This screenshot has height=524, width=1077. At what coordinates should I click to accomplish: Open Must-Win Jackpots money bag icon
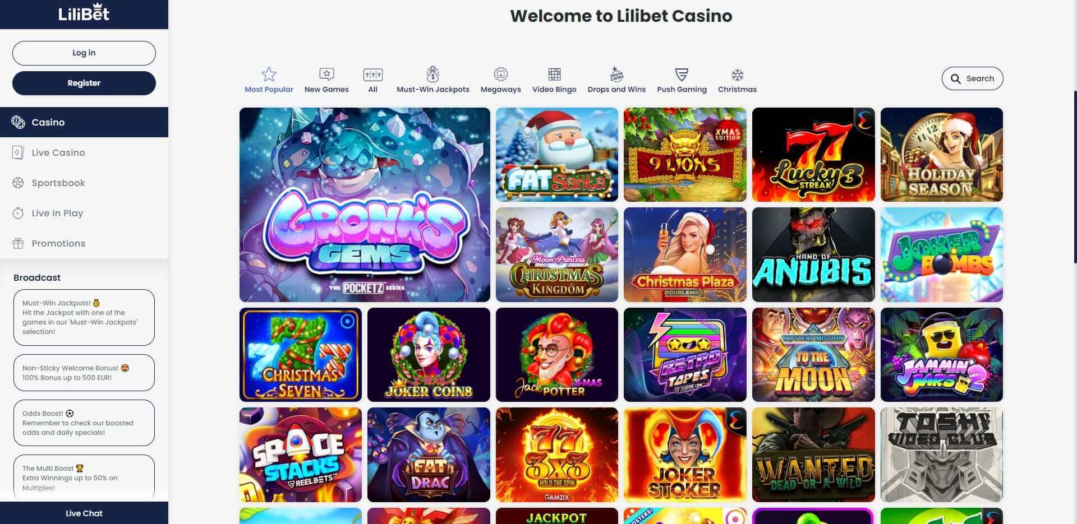(432, 74)
